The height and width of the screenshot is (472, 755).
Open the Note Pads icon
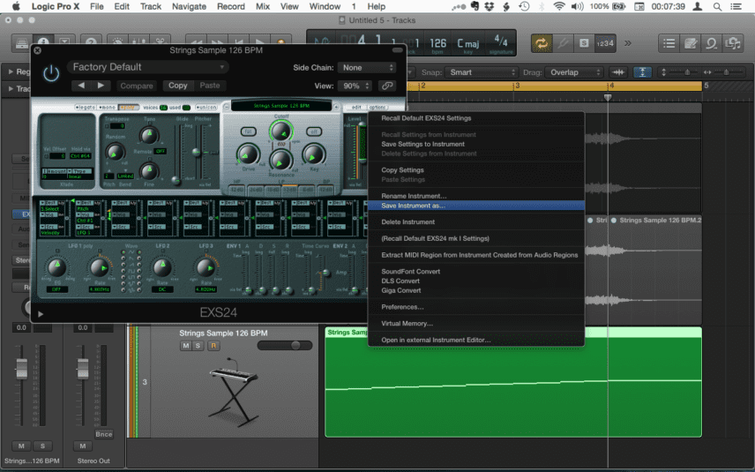pos(690,43)
